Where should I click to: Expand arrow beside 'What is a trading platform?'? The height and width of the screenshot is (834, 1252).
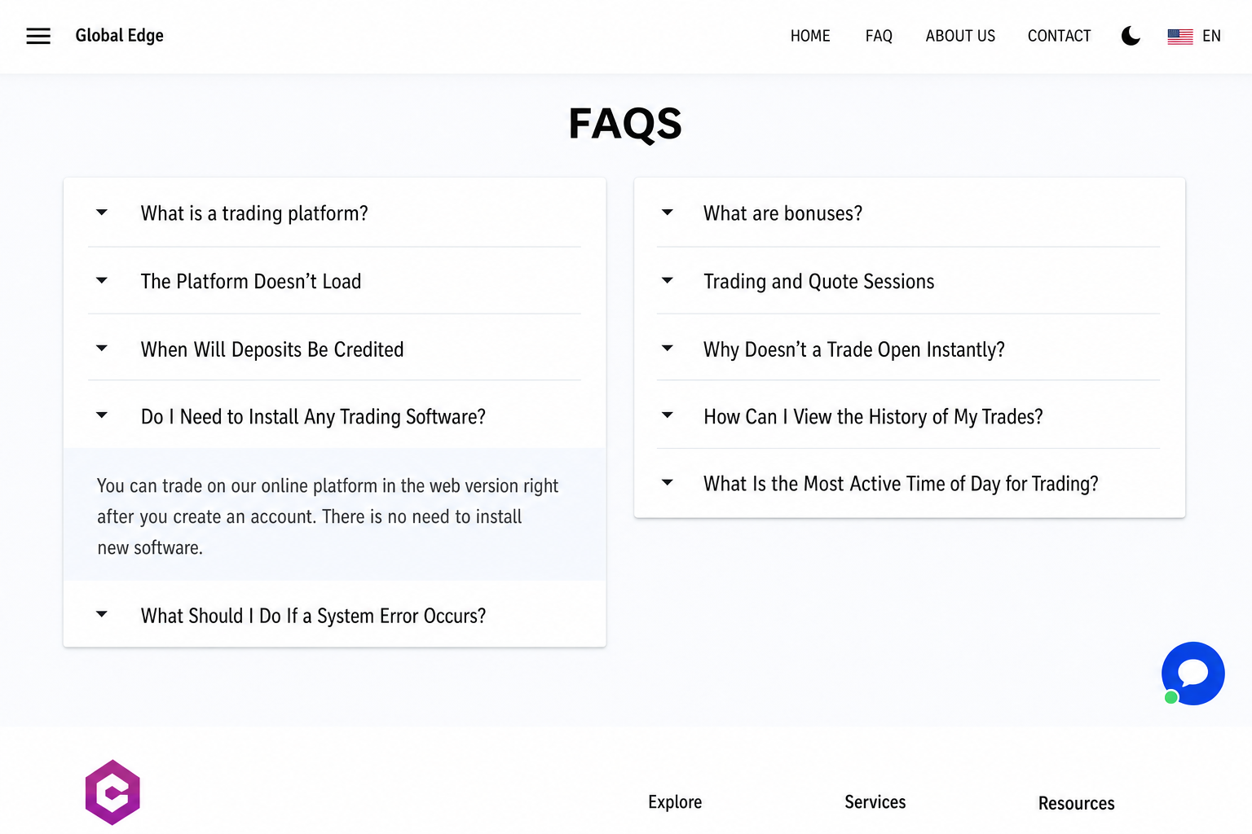102,213
